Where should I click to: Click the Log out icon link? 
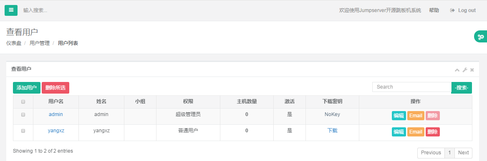463,10
